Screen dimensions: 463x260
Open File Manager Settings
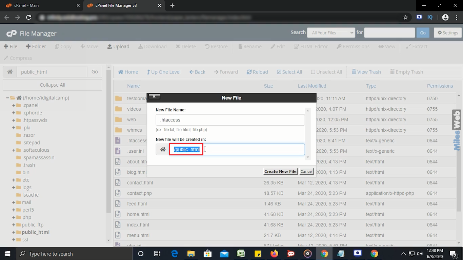[x=448, y=33]
